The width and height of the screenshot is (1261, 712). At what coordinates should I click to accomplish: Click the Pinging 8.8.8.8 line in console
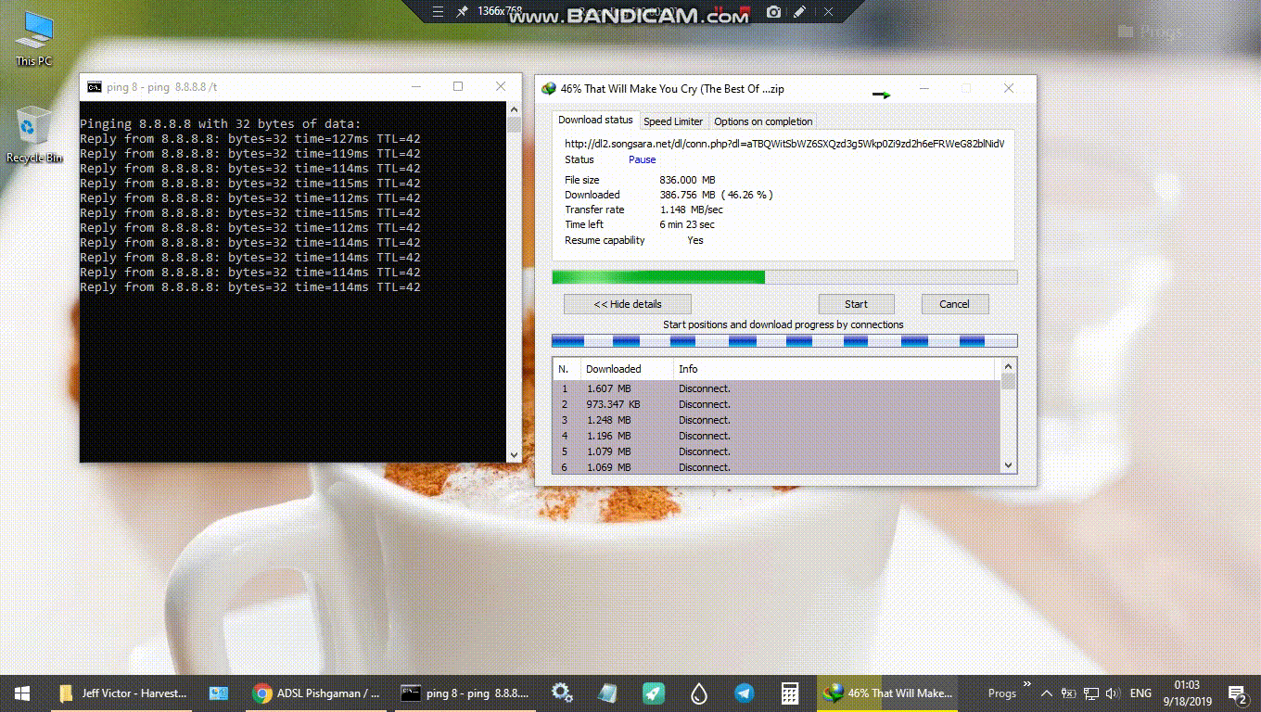tap(221, 123)
